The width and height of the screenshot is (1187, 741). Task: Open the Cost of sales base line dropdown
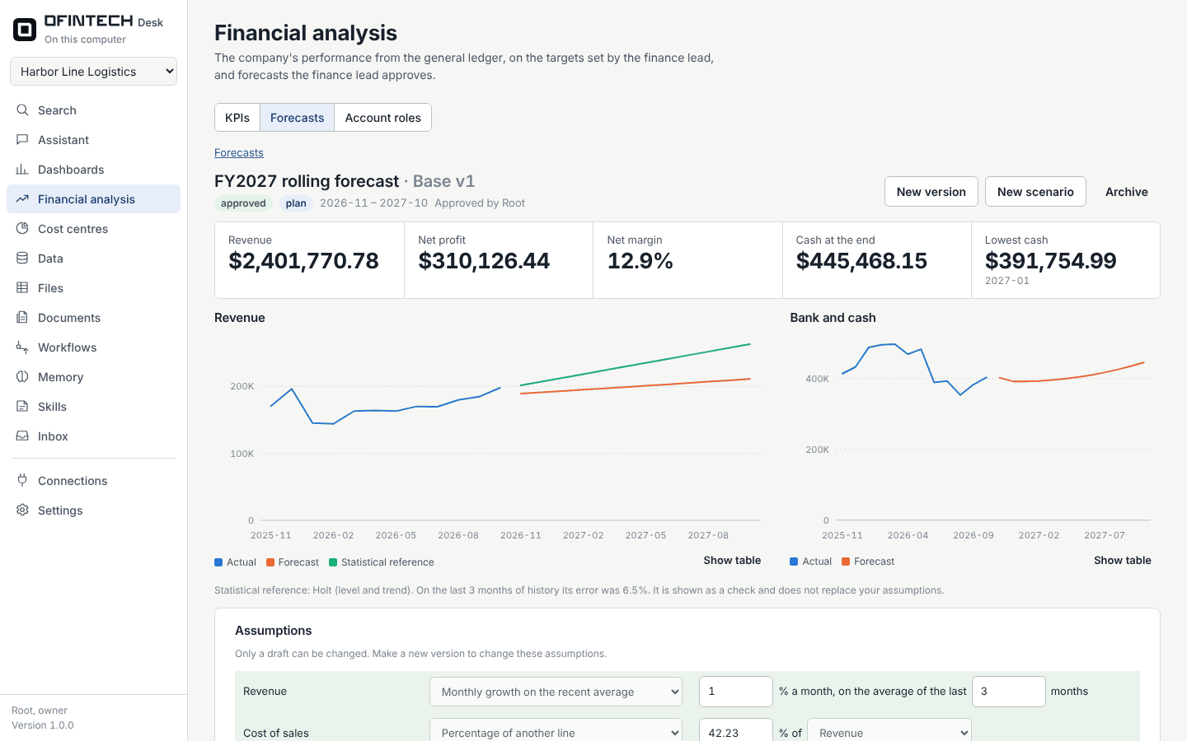889,733
